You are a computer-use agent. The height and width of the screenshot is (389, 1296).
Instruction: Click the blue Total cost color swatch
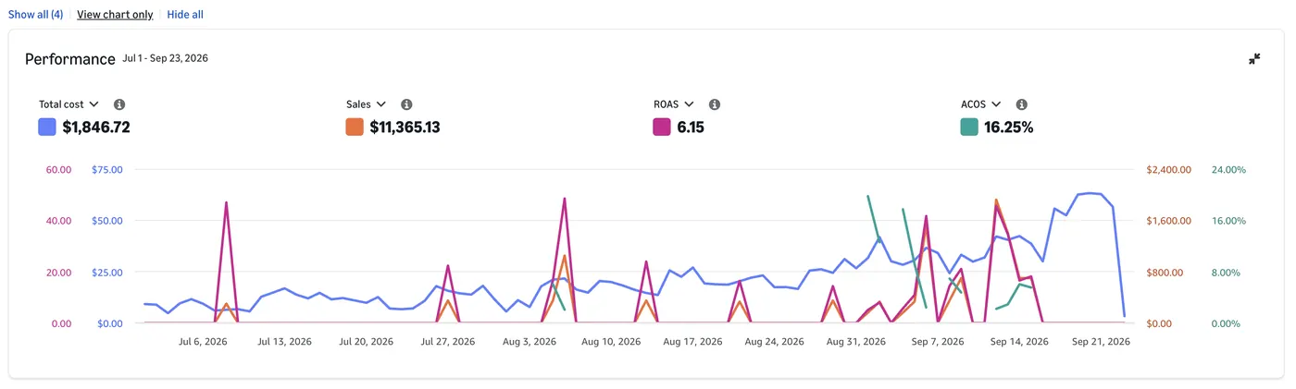click(47, 128)
